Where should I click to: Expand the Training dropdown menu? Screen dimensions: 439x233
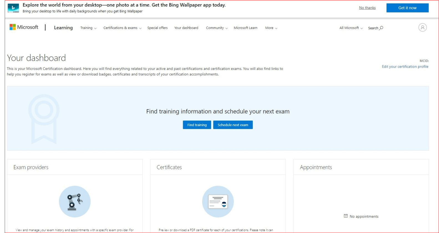88,28
